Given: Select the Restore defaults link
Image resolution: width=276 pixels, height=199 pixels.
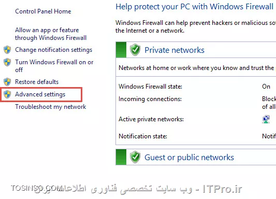Looking at the screenshot, I should (37, 82).
